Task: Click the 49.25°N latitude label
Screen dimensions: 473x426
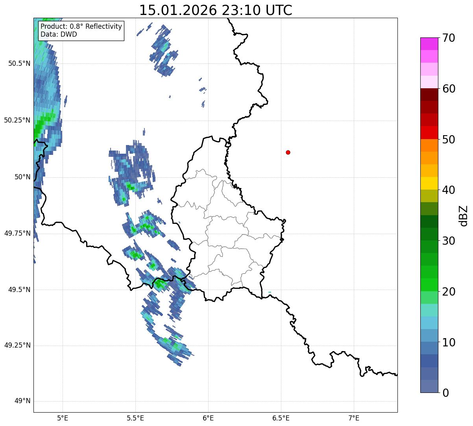Action: coord(17,345)
